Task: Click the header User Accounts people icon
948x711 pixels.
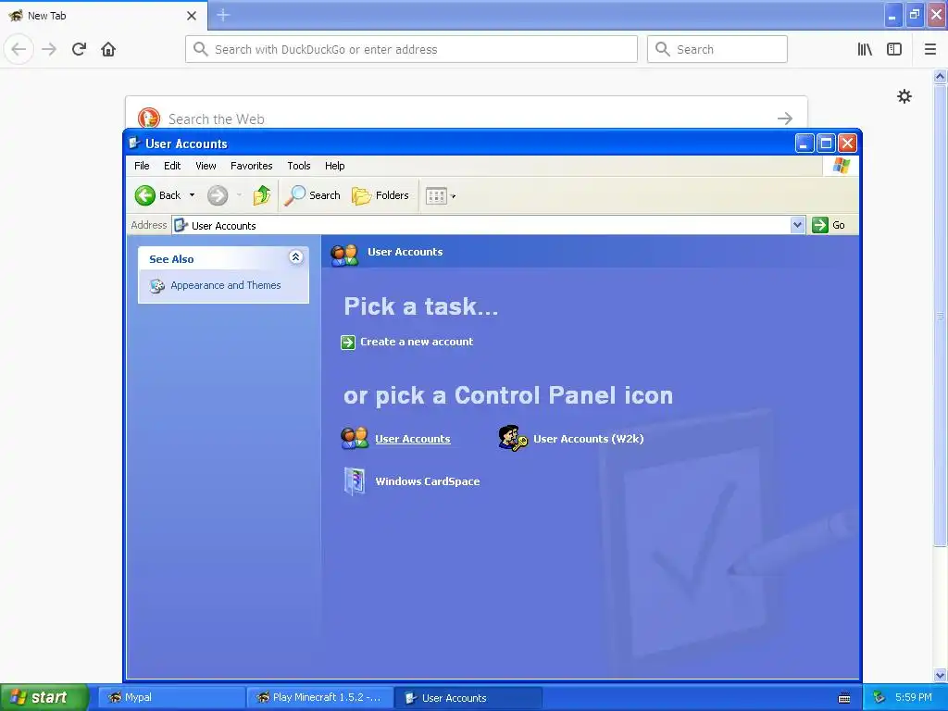Action: coord(344,255)
